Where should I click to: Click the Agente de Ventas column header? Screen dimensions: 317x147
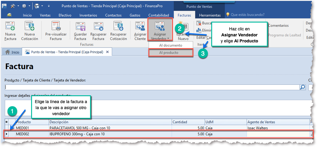pyautogui.click(x=278, y=122)
